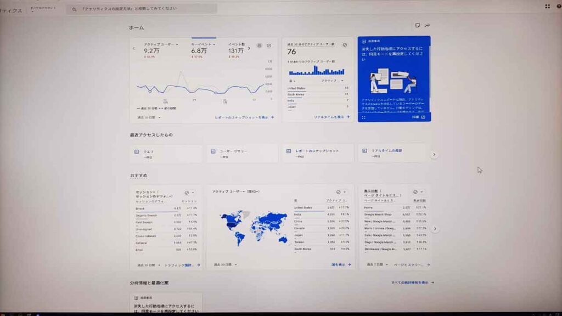Switch to the キーイベント metric tab

tap(202, 44)
